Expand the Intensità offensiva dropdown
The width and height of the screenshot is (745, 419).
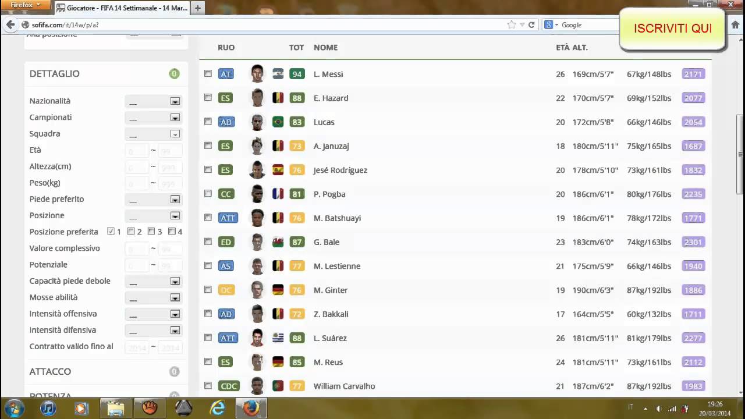pos(153,314)
